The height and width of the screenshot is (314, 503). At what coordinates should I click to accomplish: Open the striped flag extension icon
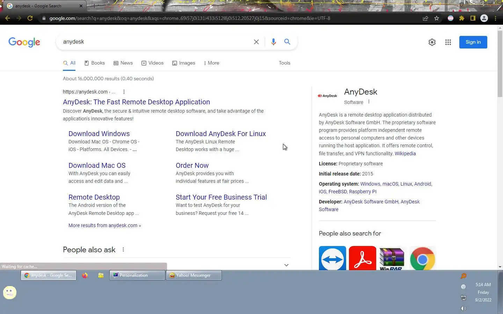pos(451,18)
